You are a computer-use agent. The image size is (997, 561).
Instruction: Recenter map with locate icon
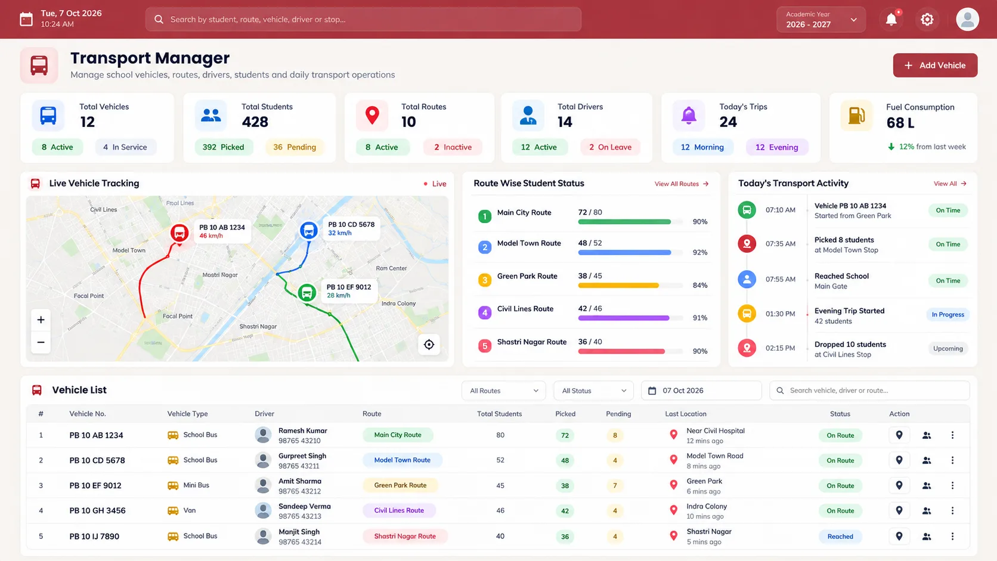pos(429,345)
